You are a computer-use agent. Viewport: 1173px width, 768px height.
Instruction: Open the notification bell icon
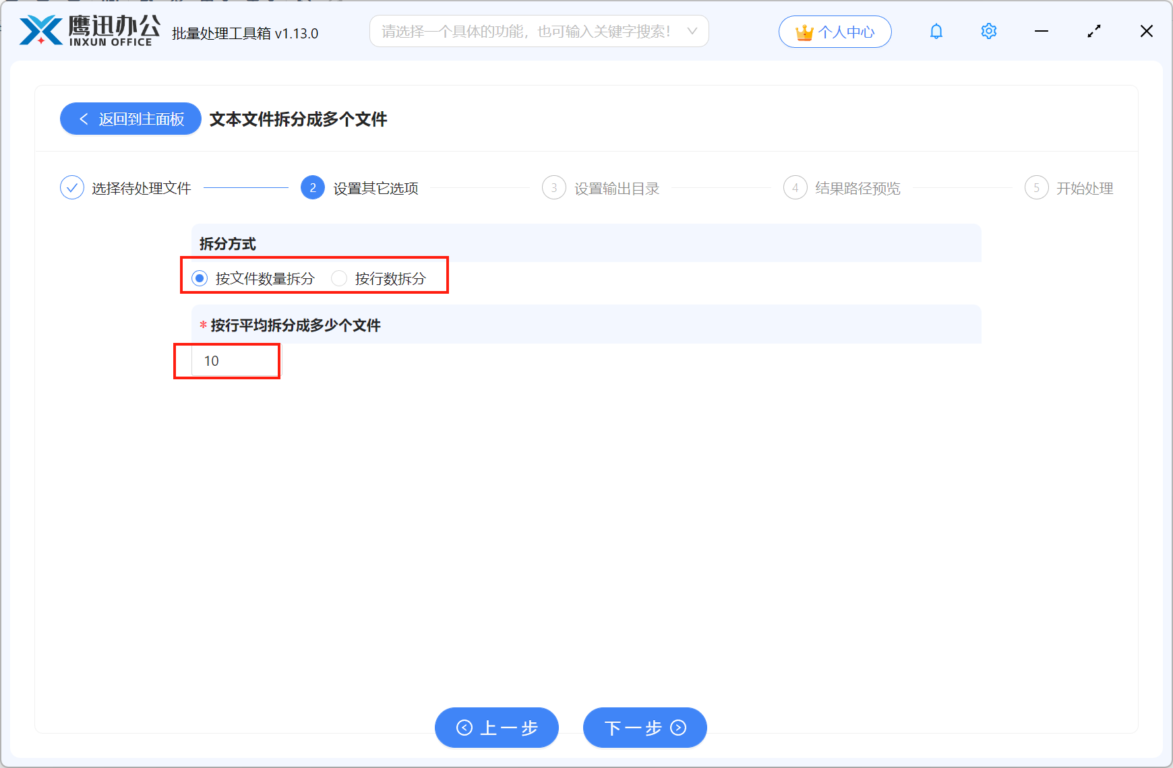coord(936,31)
